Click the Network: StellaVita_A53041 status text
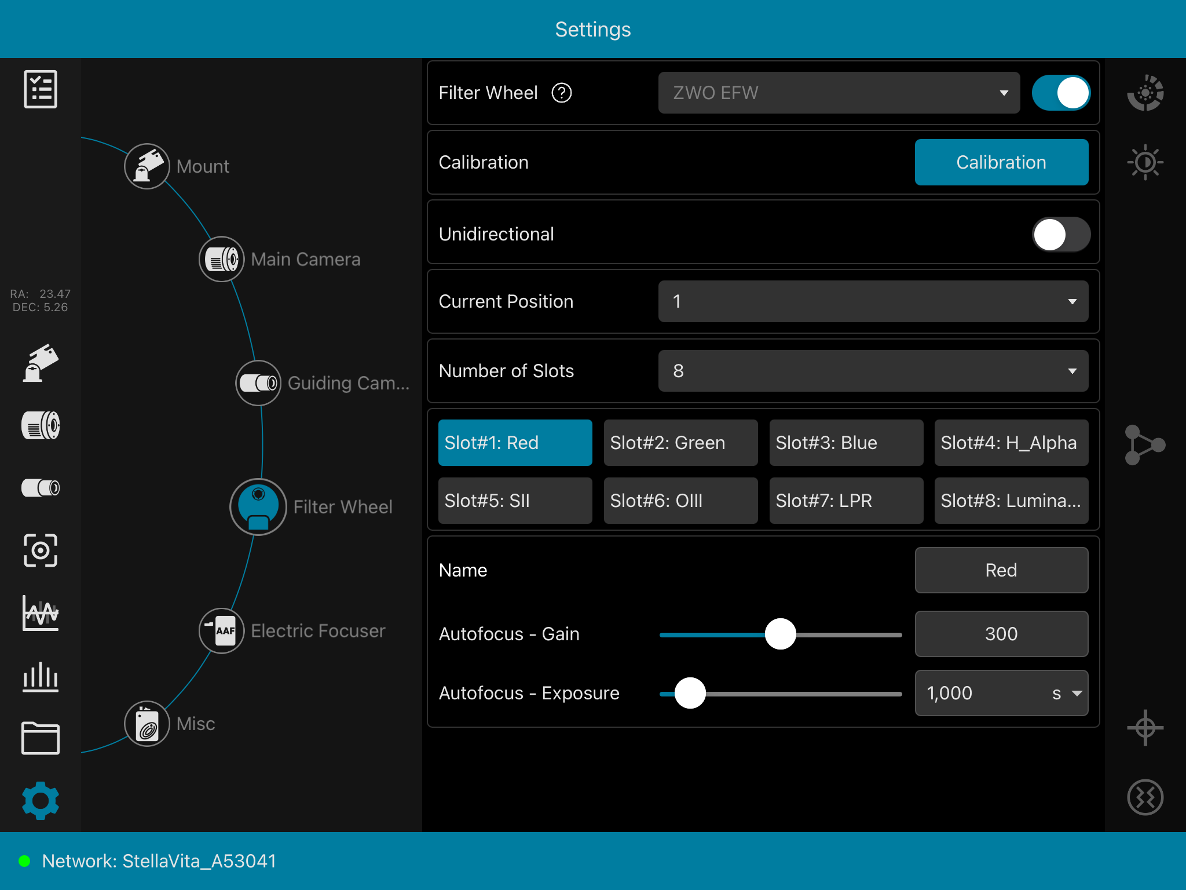This screenshot has height=890, width=1186. 159,861
